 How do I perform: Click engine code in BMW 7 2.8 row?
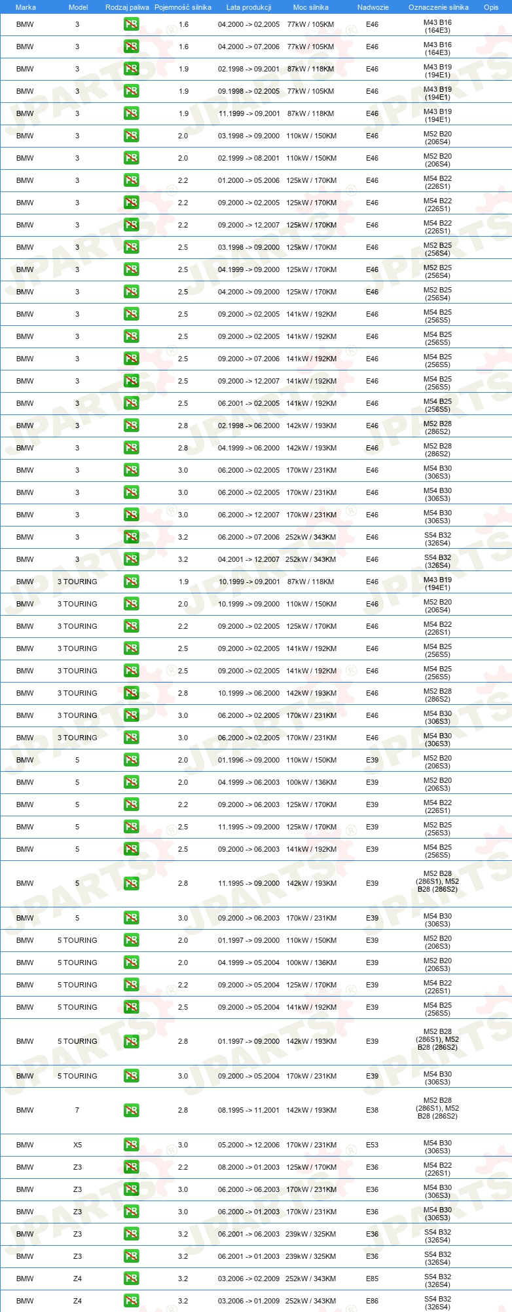click(x=437, y=1108)
